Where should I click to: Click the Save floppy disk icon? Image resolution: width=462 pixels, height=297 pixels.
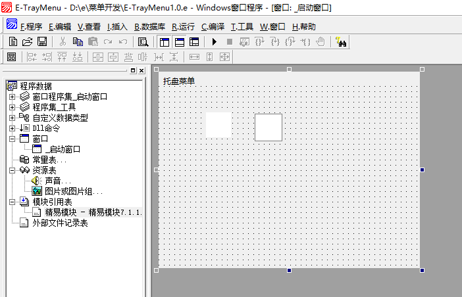coord(42,42)
